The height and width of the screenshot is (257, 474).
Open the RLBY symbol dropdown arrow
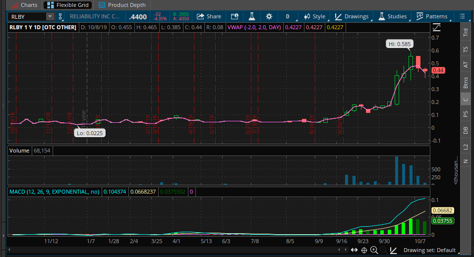(x=49, y=16)
